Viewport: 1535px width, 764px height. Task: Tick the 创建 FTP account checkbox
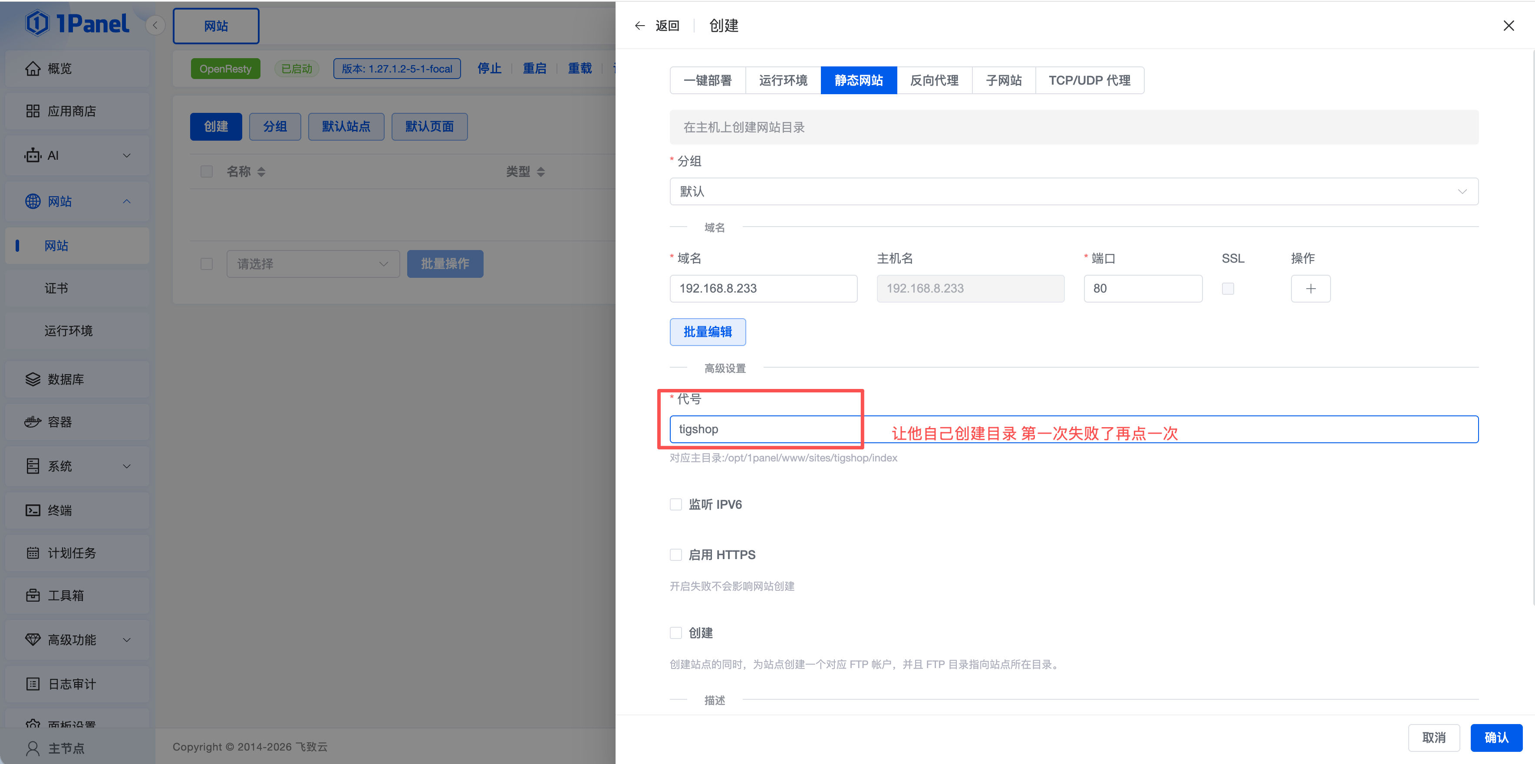click(x=676, y=633)
